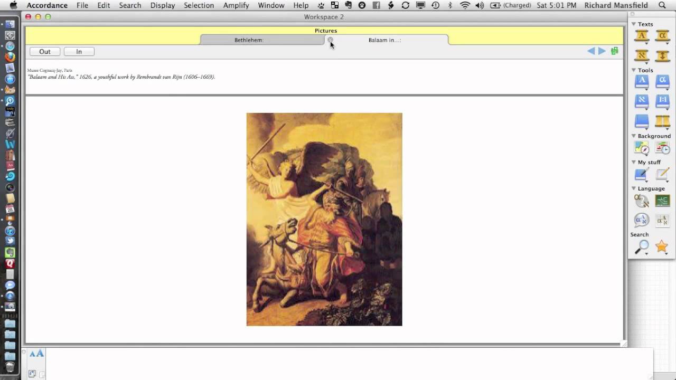Collapse the Tools section triangle
The width and height of the screenshot is (676, 380).
pyautogui.click(x=634, y=70)
